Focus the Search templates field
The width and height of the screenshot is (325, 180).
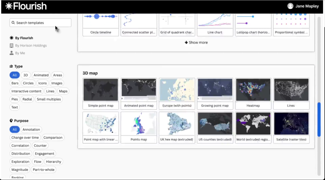40,23
